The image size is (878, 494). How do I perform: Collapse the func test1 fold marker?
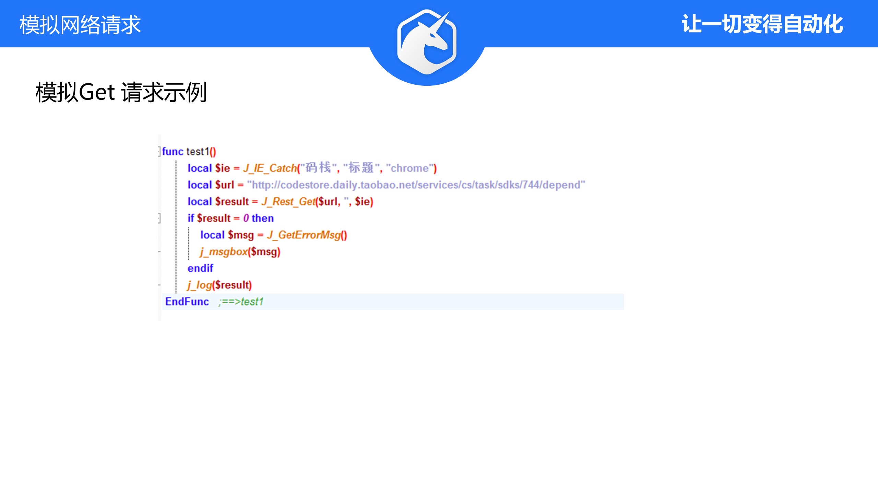pyautogui.click(x=159, y=151)
